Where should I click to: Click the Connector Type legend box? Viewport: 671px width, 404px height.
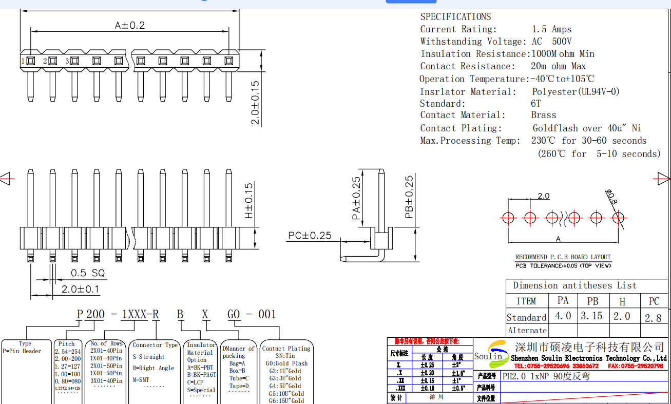click(x=155, y=370)
